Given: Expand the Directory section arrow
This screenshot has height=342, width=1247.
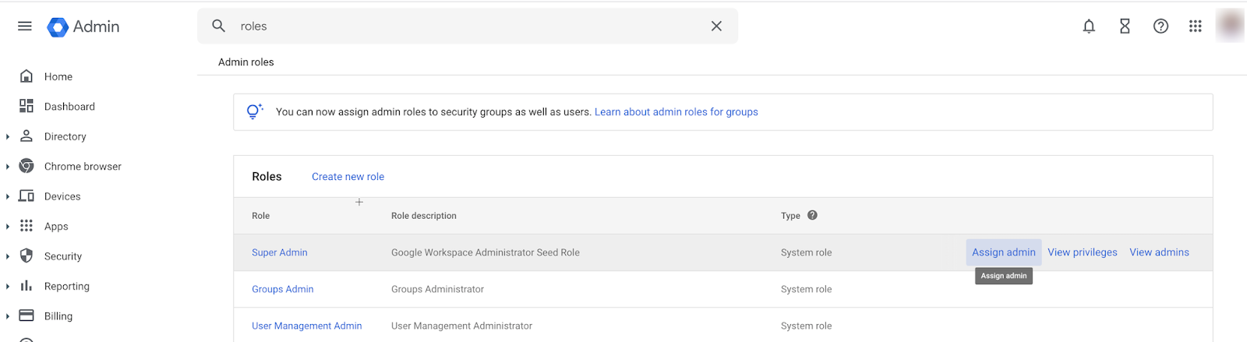Looking at the screenshot, I should coord(8,136).
